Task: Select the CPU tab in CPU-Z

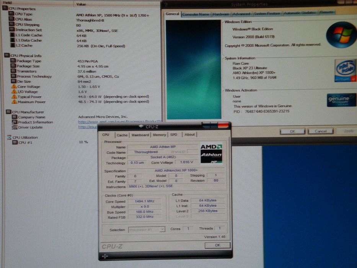Action: tap(106, 135)
